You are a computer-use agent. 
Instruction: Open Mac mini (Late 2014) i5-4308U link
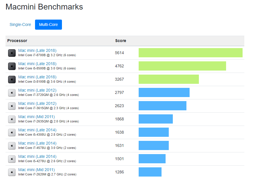coord(37,130)
